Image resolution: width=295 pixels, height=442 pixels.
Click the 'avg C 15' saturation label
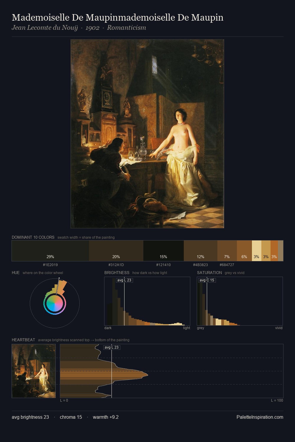pyautogui.click(x=207, y=280)
